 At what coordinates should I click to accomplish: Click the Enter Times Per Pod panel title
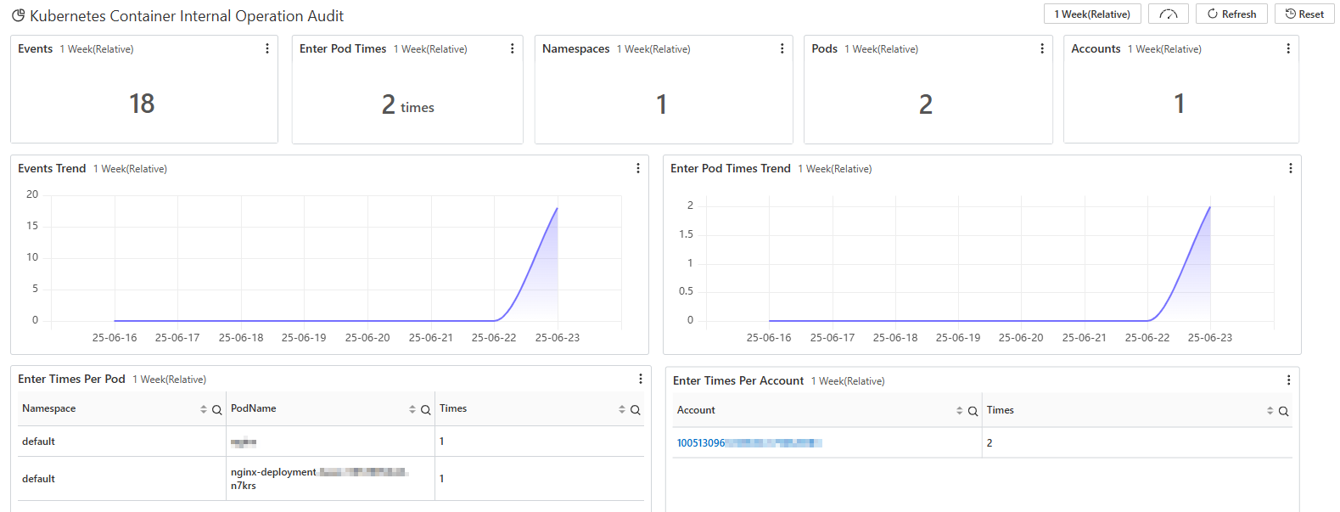pyautogui.click(x=71, y=379)
